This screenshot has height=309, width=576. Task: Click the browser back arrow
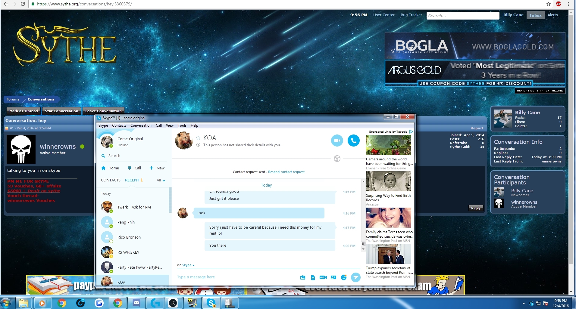[6, 4]
